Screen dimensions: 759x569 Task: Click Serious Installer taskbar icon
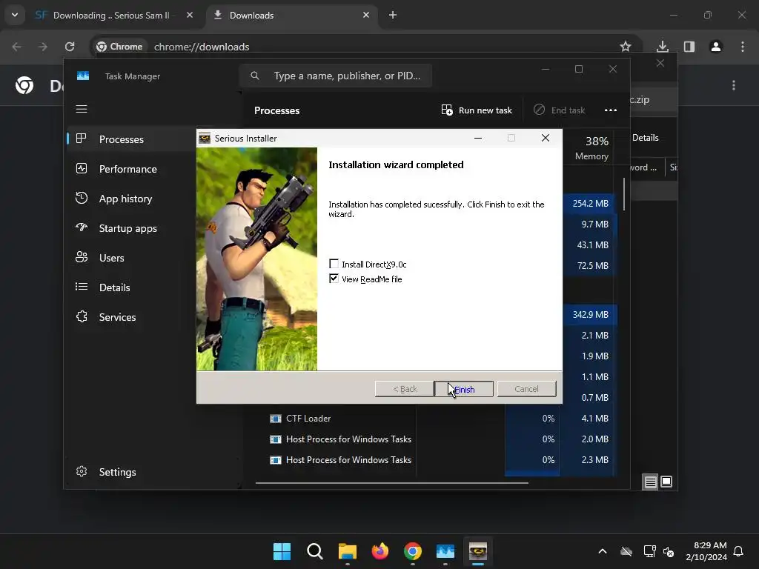(478, 551)
